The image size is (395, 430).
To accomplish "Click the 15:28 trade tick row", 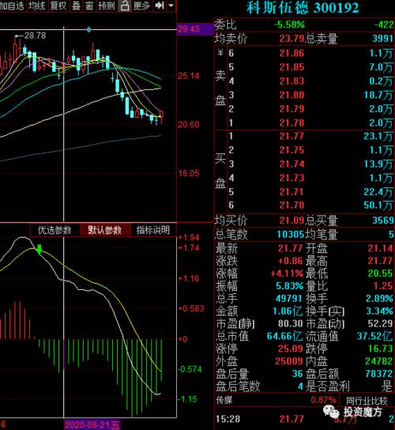I will click(x=304, y=420).
